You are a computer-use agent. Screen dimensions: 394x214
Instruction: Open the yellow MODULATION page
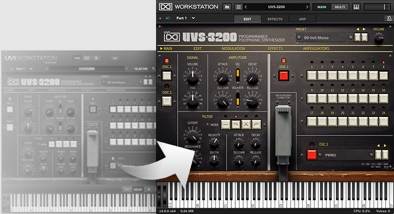tap(233, 49)
